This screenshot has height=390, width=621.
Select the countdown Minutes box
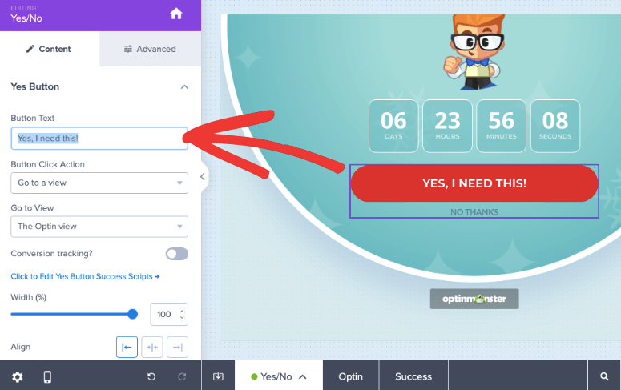[x=501, y=126]
